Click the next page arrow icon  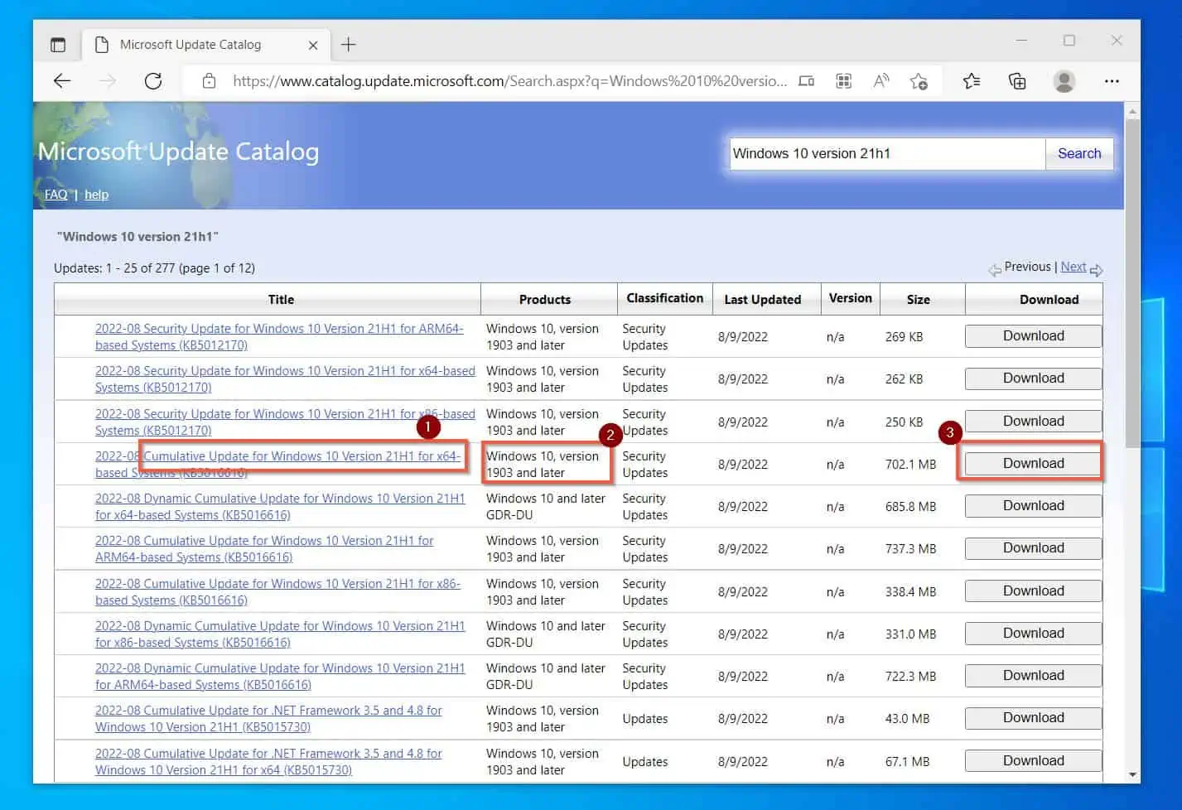coord(1096,270)
